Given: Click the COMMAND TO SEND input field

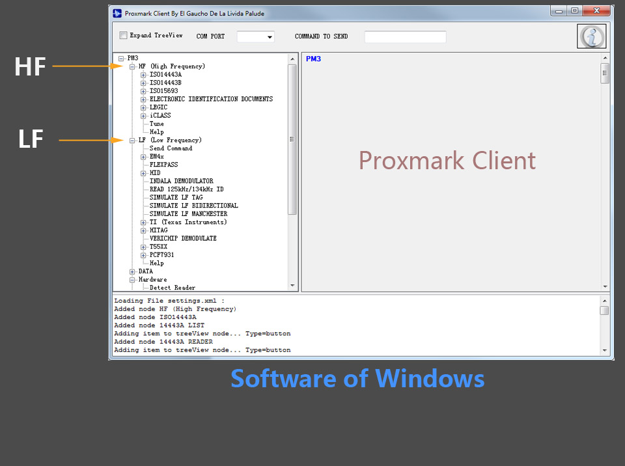Looking at the screenshot, I should point(405,37).
